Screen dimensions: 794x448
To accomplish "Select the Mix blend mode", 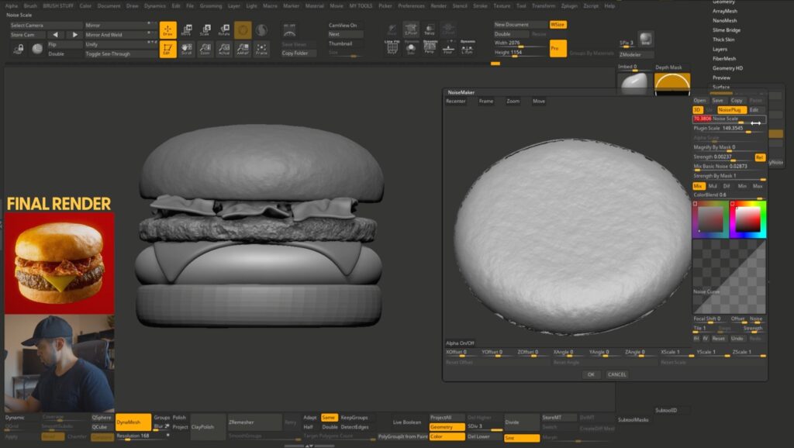I will tap(699, 186).
